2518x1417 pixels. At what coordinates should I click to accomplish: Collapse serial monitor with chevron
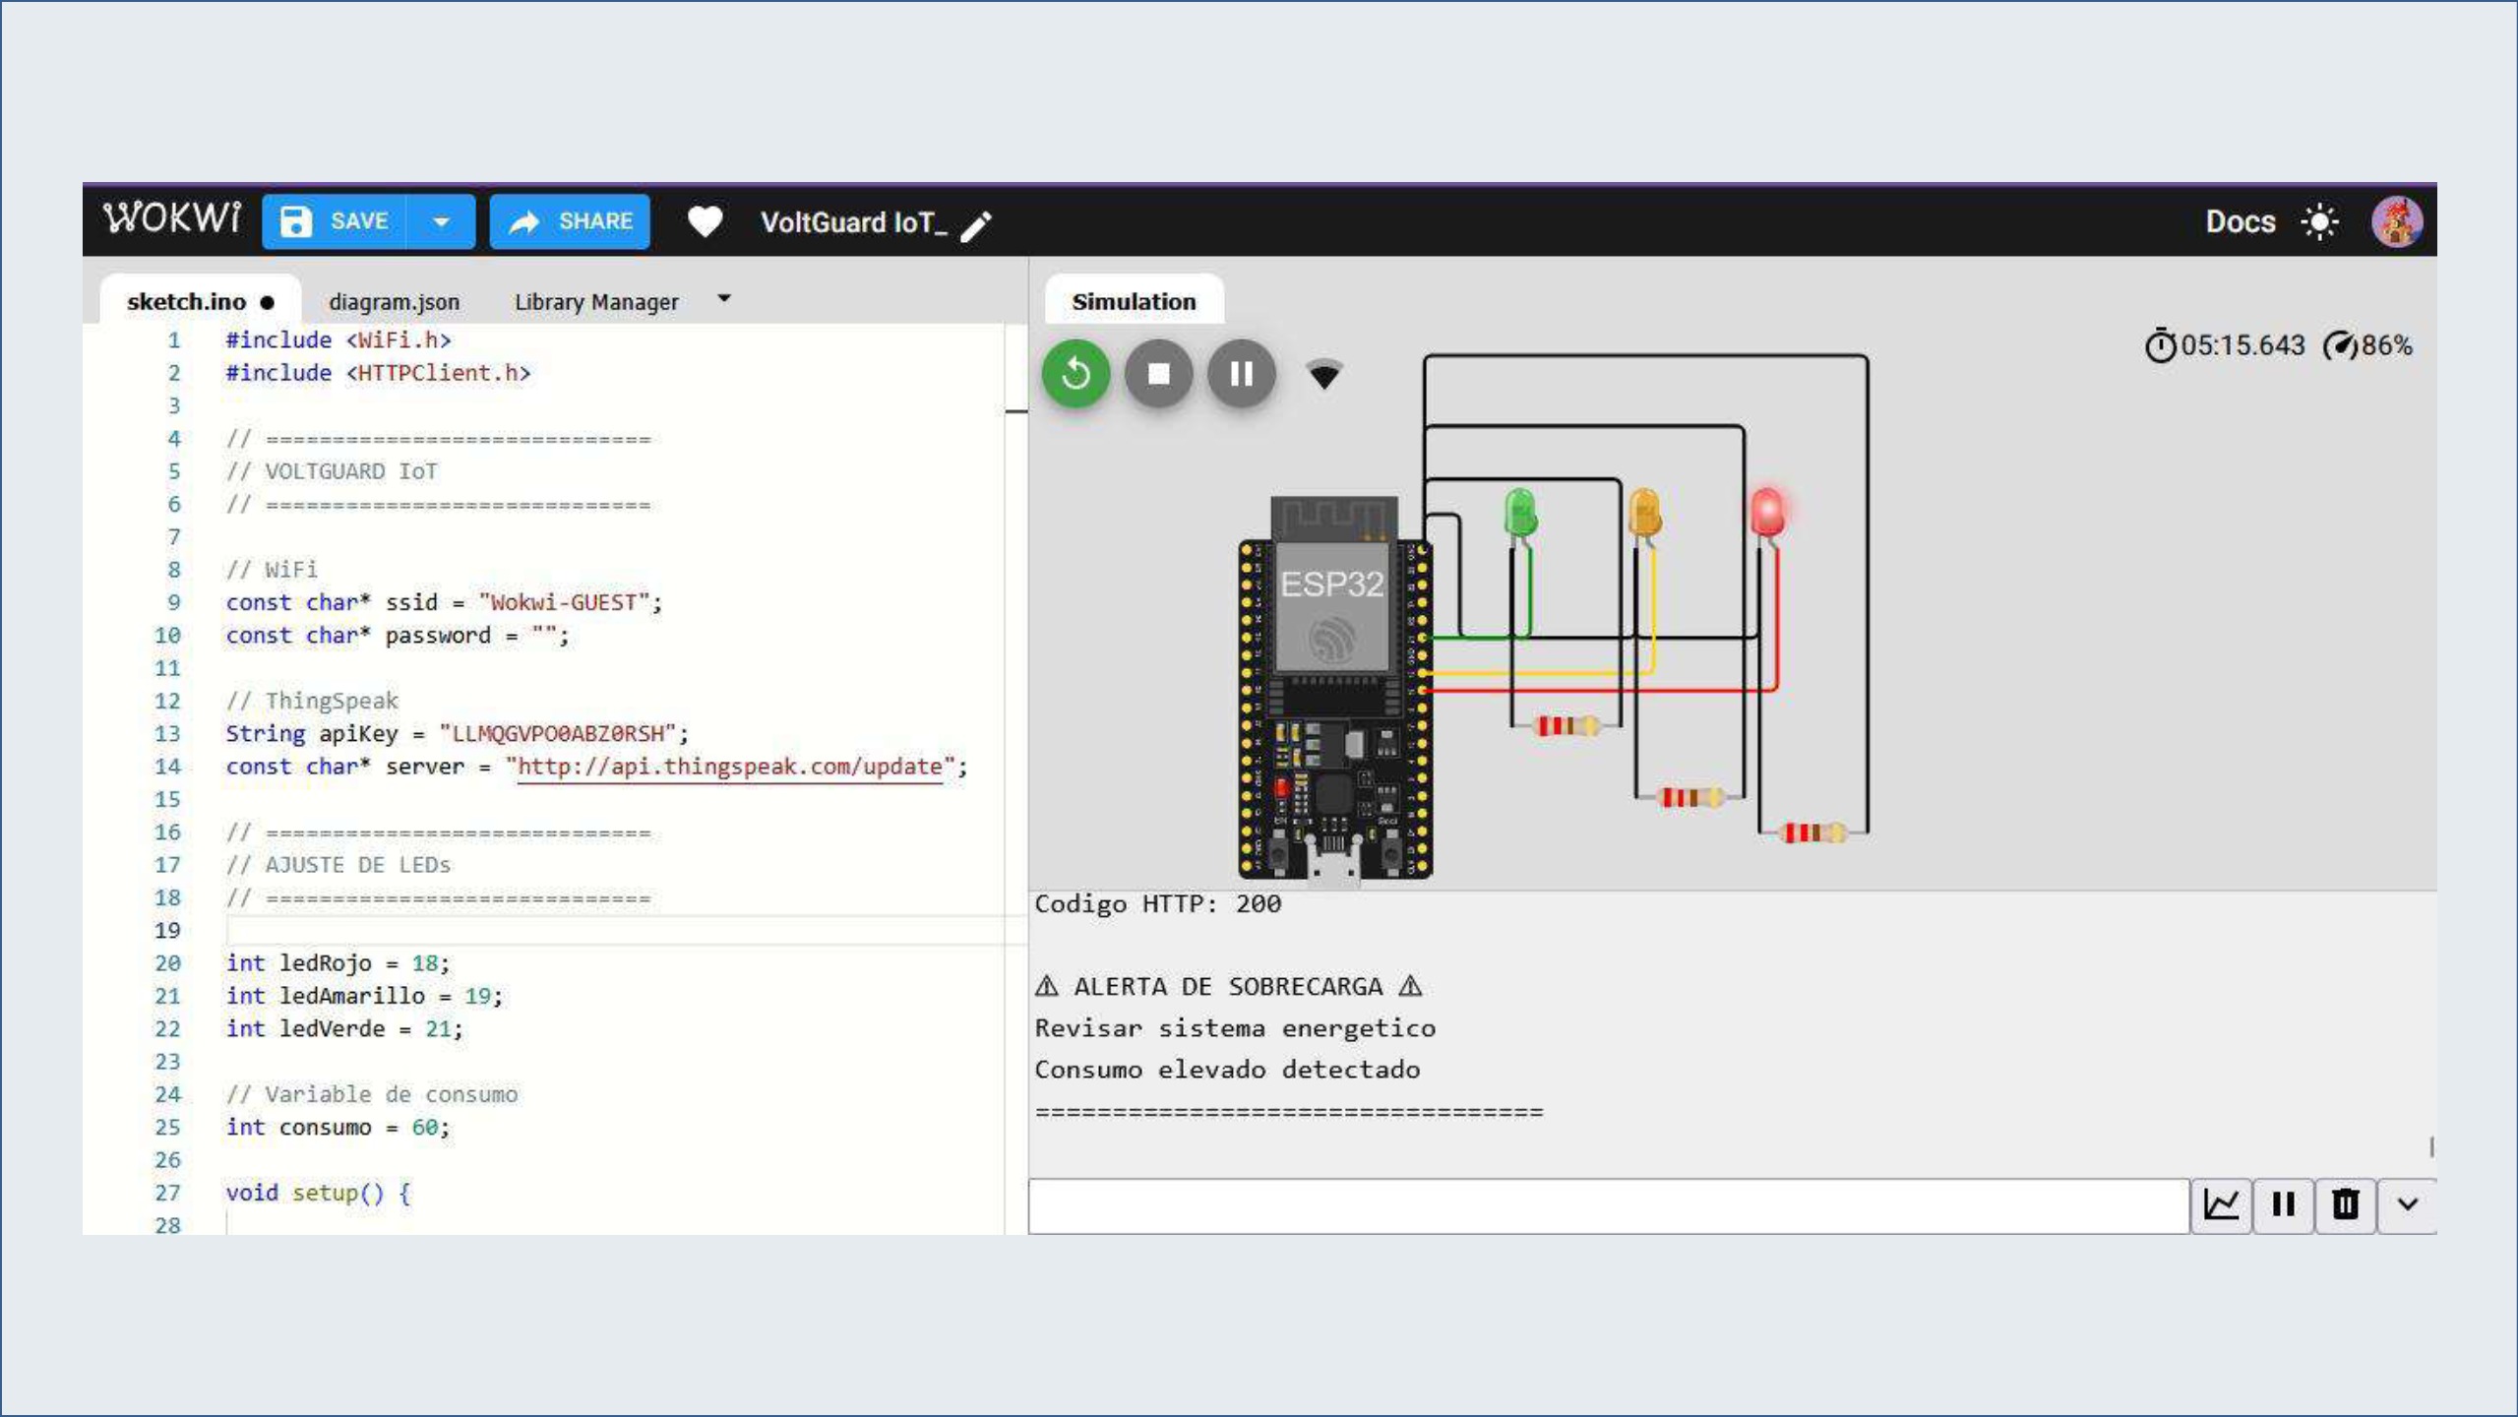[2408, 1205]
